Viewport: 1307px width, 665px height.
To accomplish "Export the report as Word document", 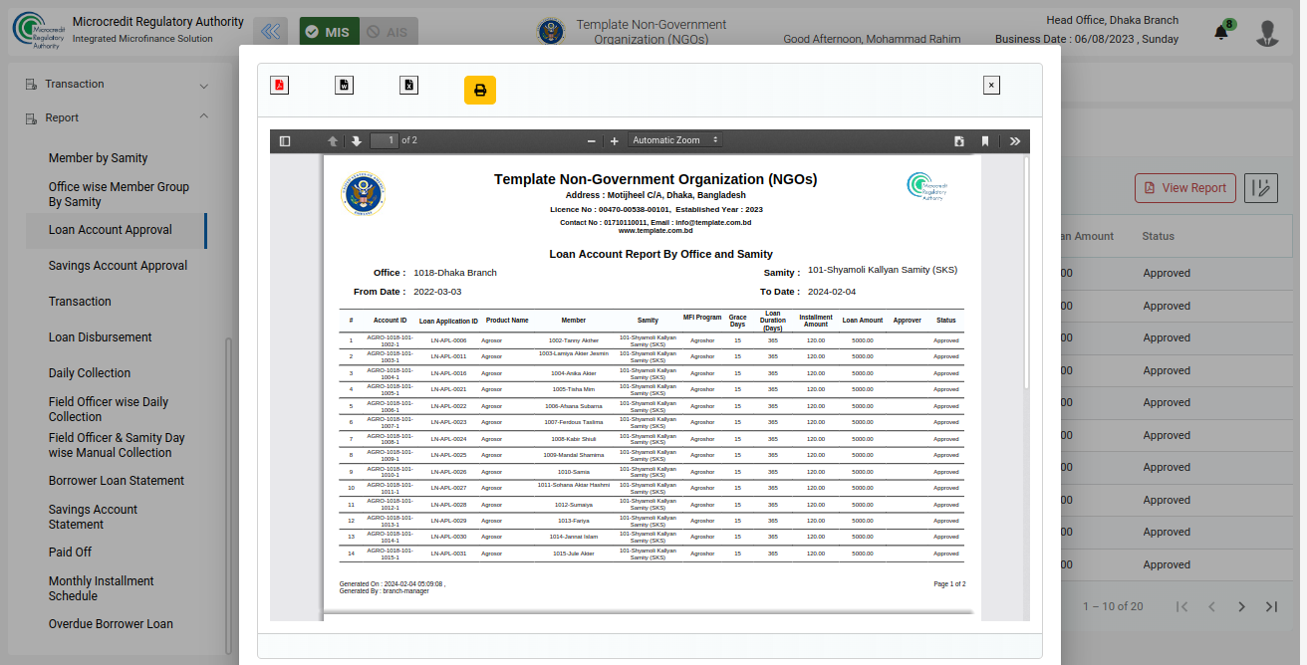I will click(344, 85).
